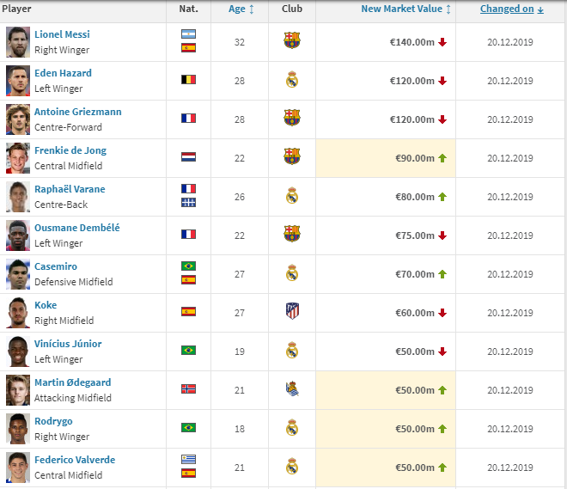Sort the table by Age column

coord(241,9)
